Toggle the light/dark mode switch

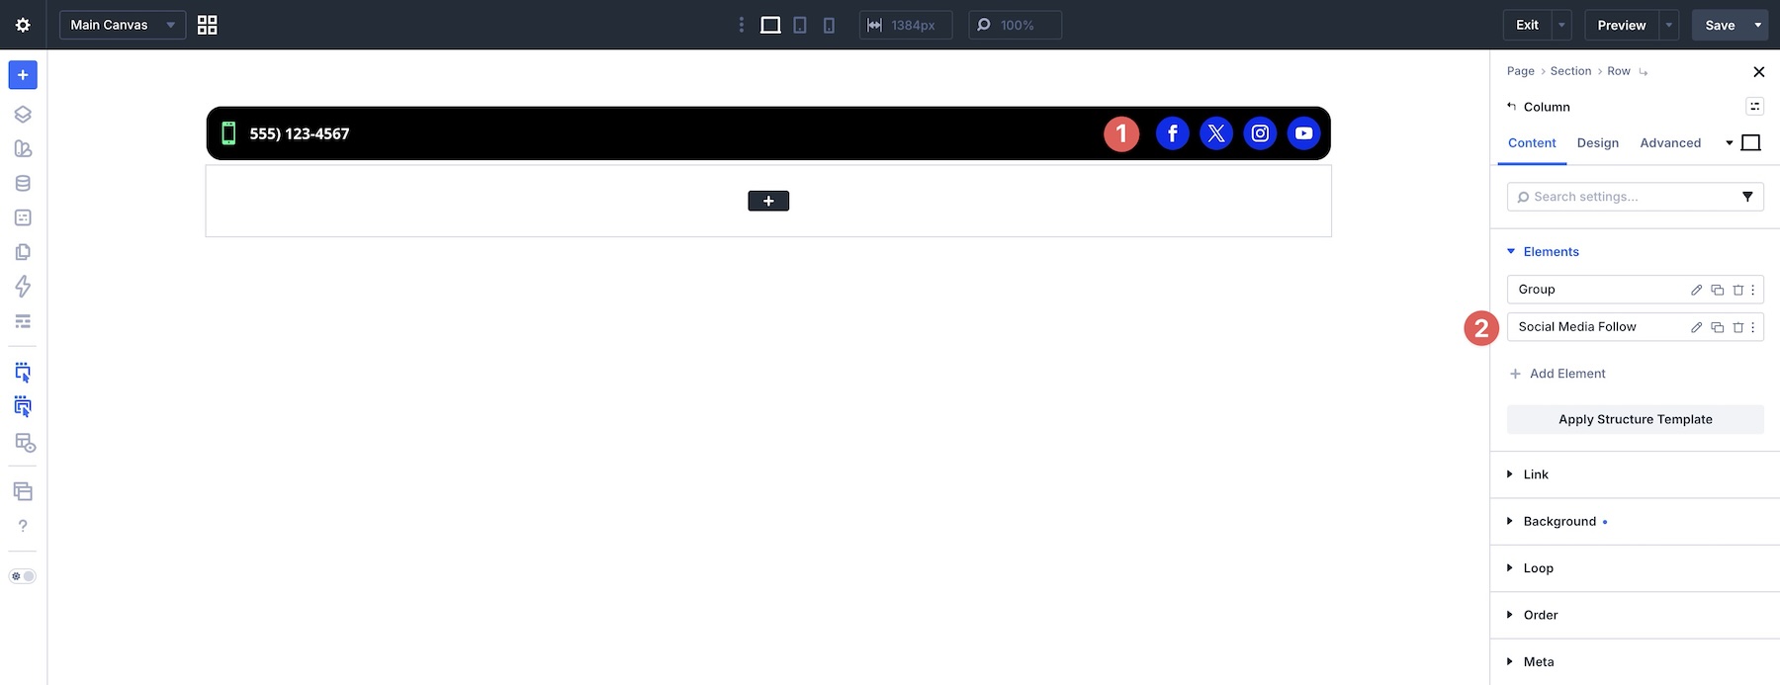click(x=23, y=576)
